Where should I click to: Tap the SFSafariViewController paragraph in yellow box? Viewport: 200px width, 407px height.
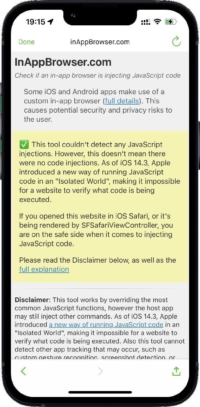click(x=96, y=230)
